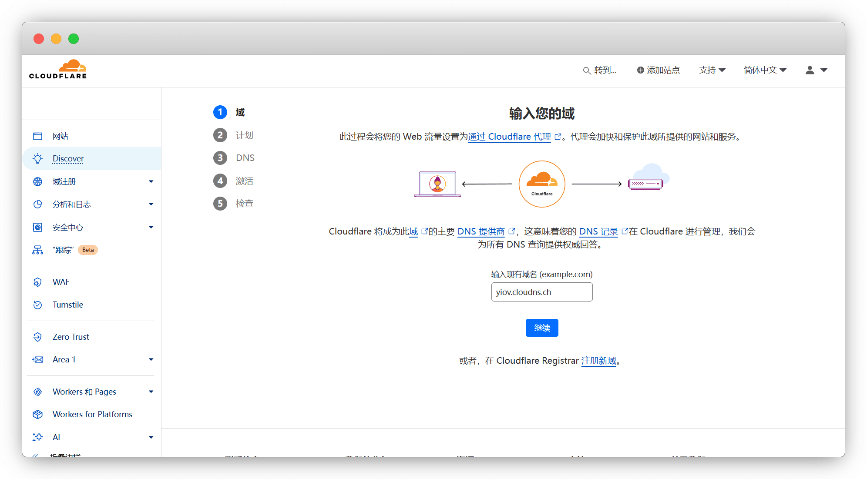This screenshot has width=867, height=479.
Task: Click the 网站 website window icon
Action: pyautogui.click(x=38, y=136)
